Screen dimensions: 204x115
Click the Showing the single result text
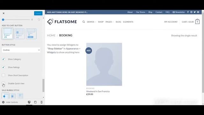click(184, 35)
